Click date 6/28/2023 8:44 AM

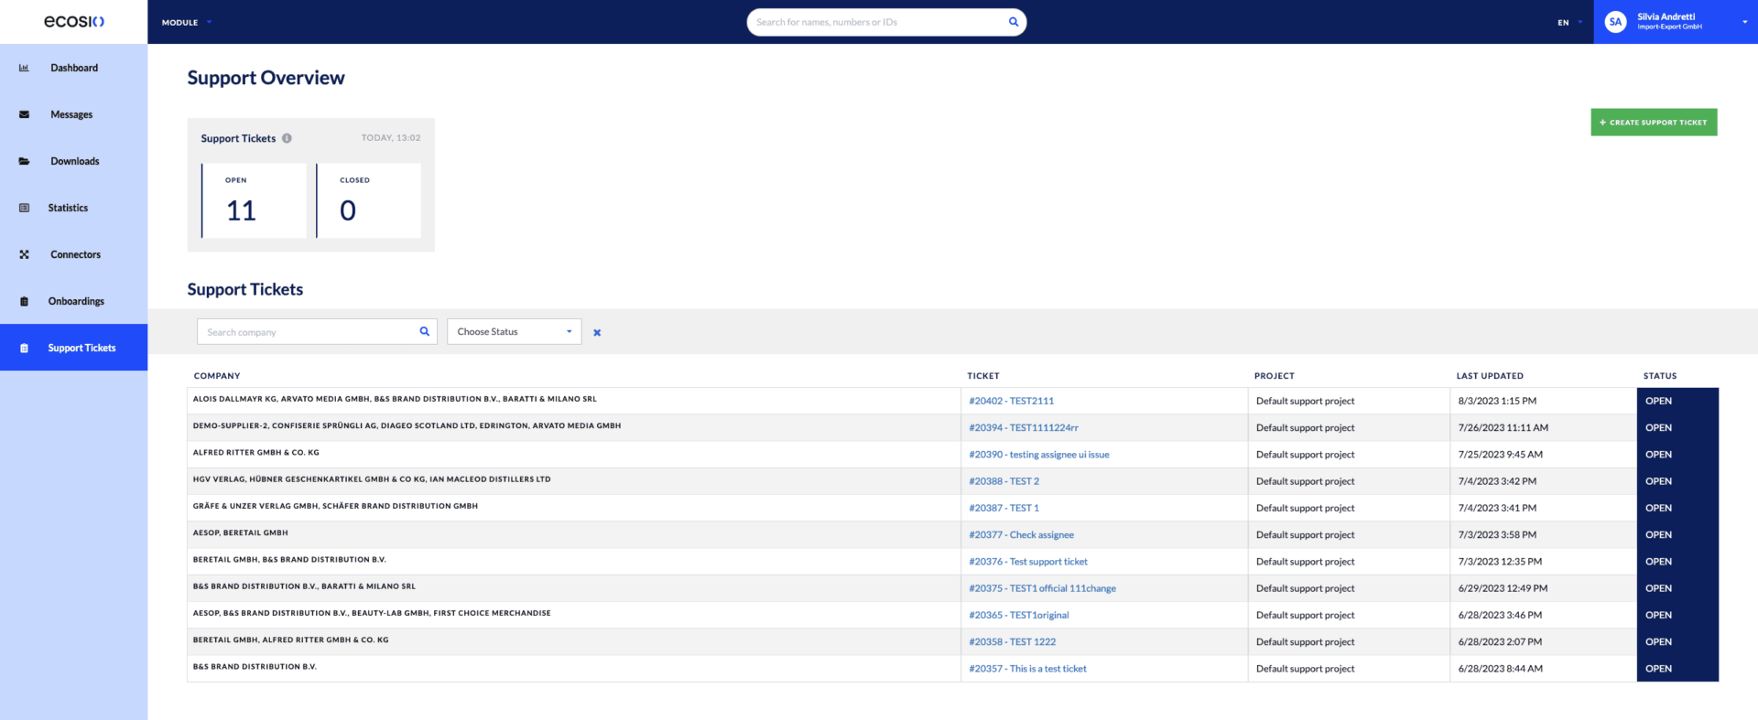click(x=1501, y=669)
